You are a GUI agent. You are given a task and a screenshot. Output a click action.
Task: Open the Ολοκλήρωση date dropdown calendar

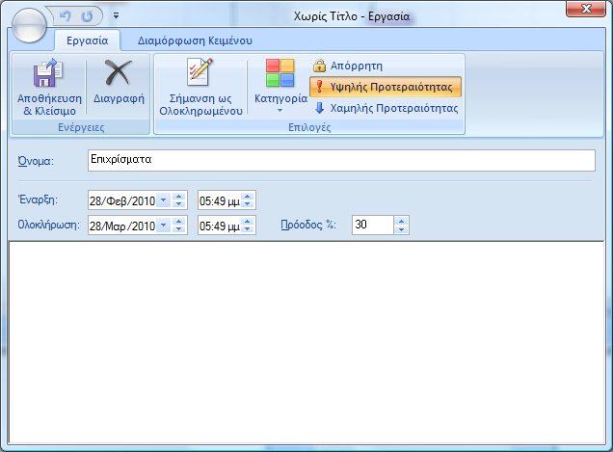[162, 226]
